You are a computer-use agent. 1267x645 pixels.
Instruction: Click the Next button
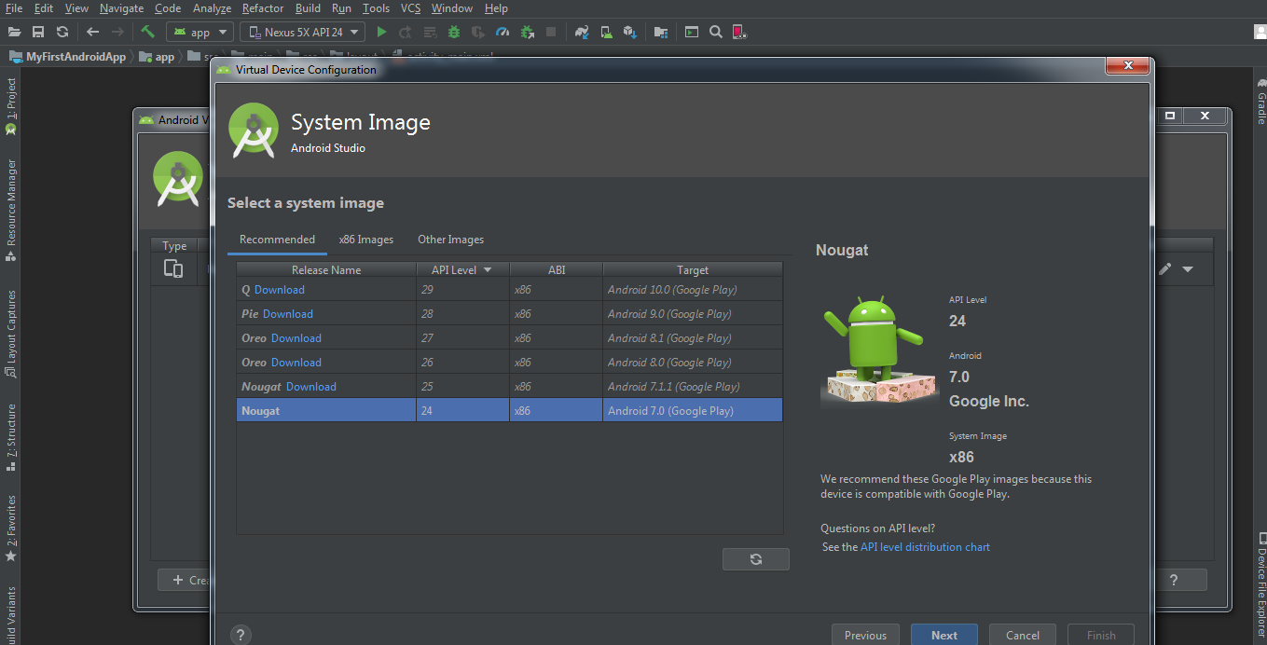[x=944, y=635]
